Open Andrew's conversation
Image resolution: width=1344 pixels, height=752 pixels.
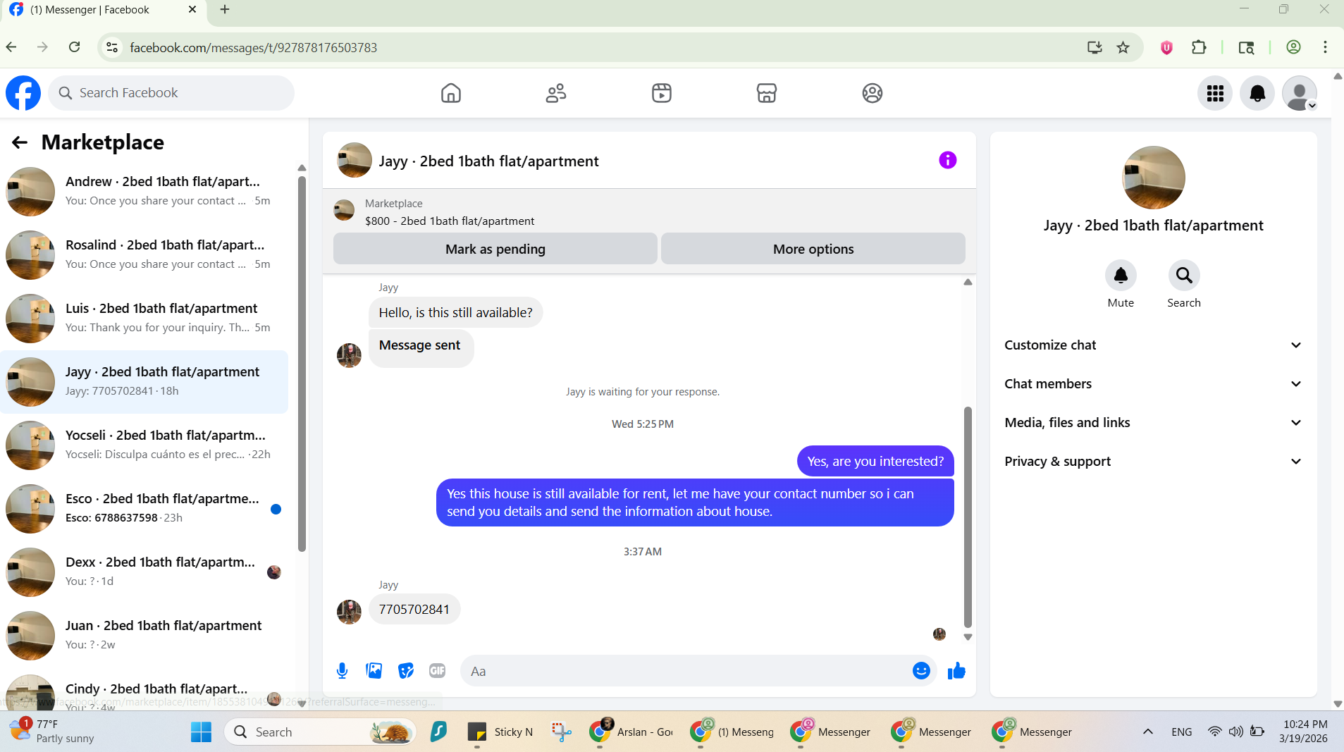[144, 192]
